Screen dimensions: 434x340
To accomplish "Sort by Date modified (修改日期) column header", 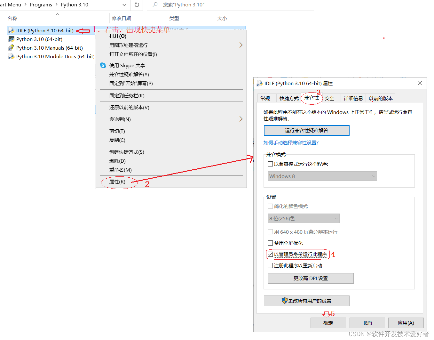I will point(122,18).
